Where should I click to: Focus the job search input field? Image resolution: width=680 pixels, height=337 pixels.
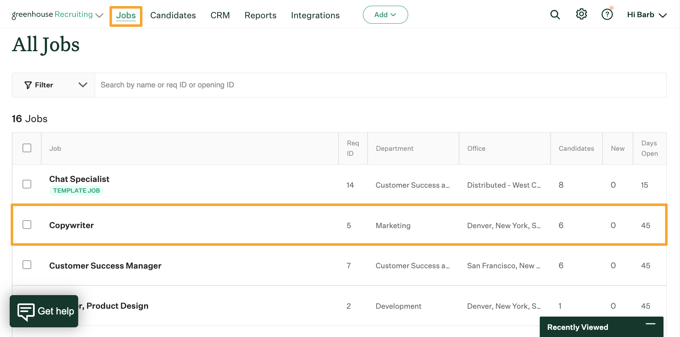click(x=380, y=85)
